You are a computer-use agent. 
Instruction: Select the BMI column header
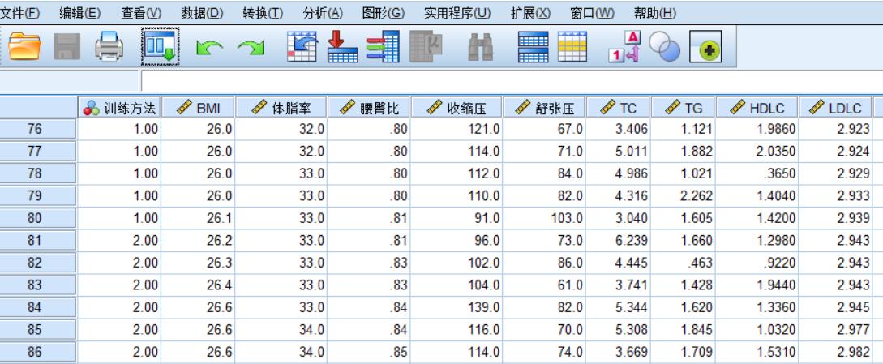198,108
